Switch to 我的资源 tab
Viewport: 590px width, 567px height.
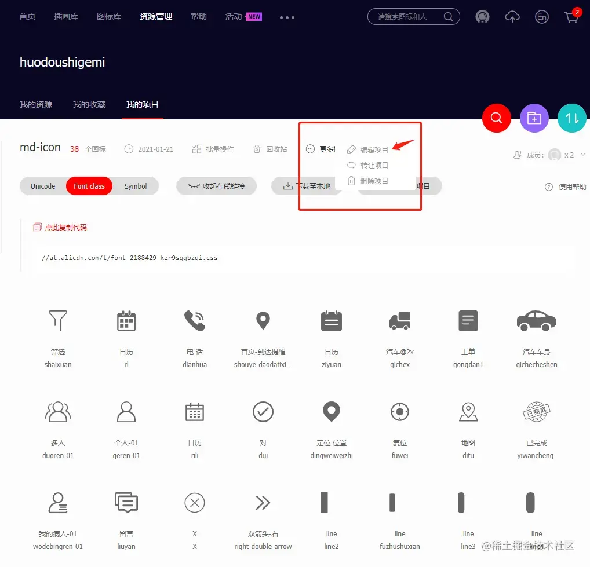(36, 104)
